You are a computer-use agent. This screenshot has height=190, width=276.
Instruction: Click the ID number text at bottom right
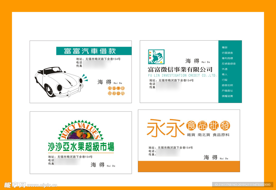[x=242, y=185]
